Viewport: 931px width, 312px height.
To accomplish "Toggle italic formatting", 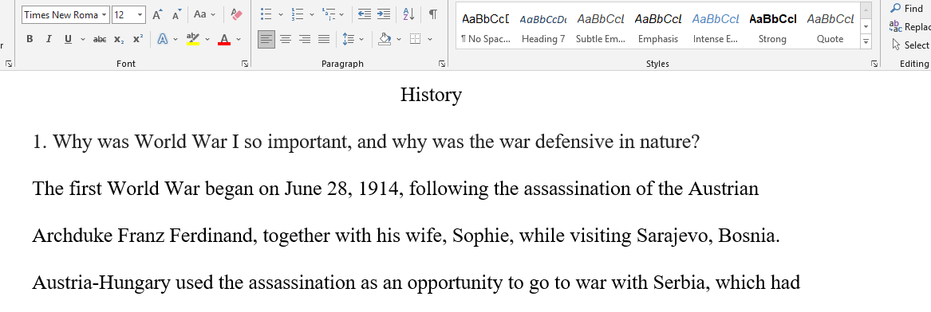I will click(49, 39).
